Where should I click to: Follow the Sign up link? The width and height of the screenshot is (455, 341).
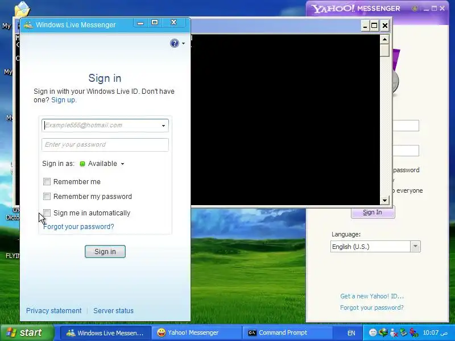[64, 100]
